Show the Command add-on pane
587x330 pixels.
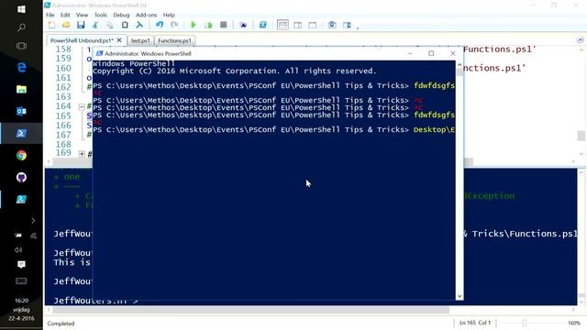tap(347, 25)
